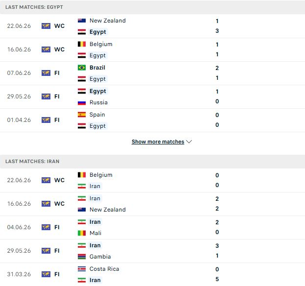Open Brazil team name link
This screenshot has width=305, height=286.
point(97,68)
